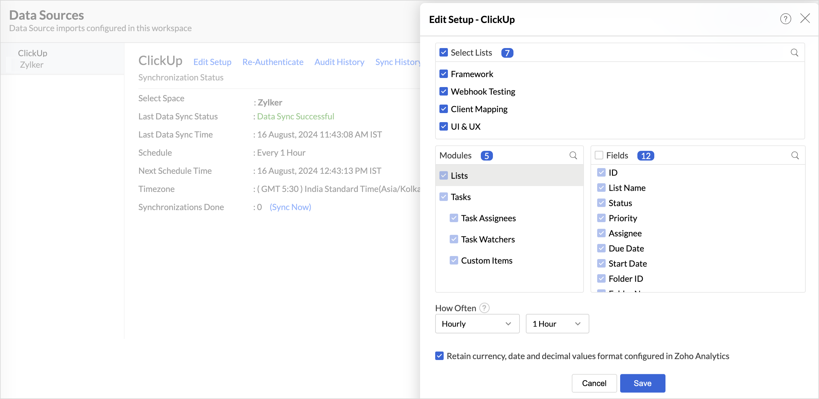819x399 pixels.
Task: Toggle the Start Date field checkbox
Action: coord(601,264)
